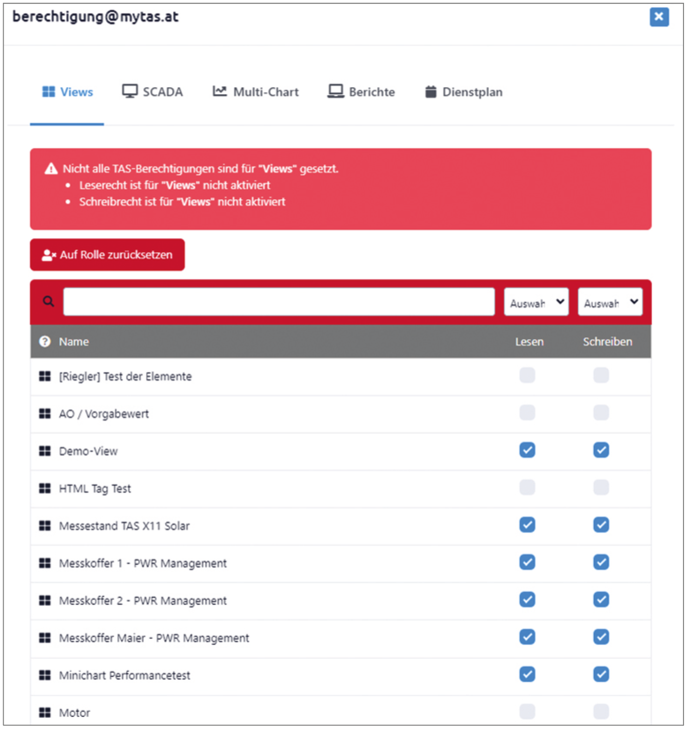The height and width of the screenshot is (730, 689).
Task: Click the warning triangle icon in red alert
Action: pyautogui.click(x=51, y=169)
